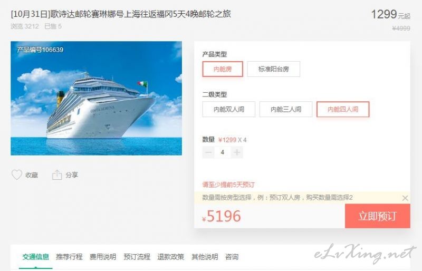Click the heart favorite icon
Image resolution: width=422 pixels, height=271 pixels.
pos(16,175)
